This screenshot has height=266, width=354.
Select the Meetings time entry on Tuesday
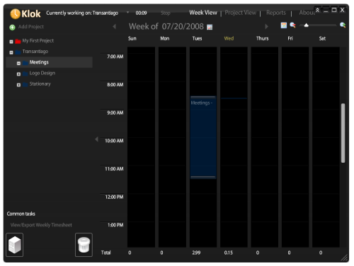(x=203, y=137)
